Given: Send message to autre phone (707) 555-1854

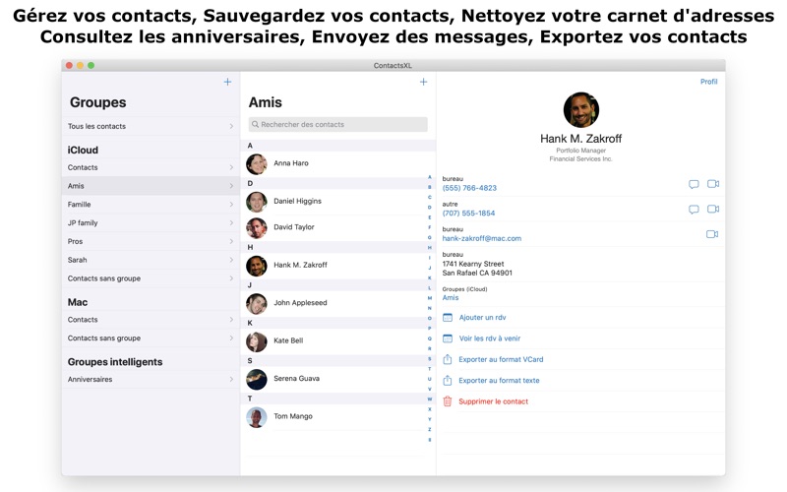Looking at the screenshot, I should click(694, 210).
